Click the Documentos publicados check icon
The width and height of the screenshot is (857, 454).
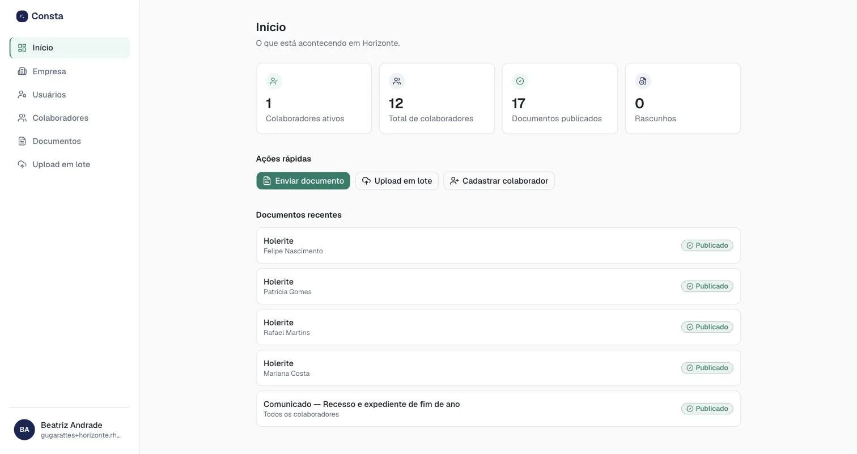520,81
